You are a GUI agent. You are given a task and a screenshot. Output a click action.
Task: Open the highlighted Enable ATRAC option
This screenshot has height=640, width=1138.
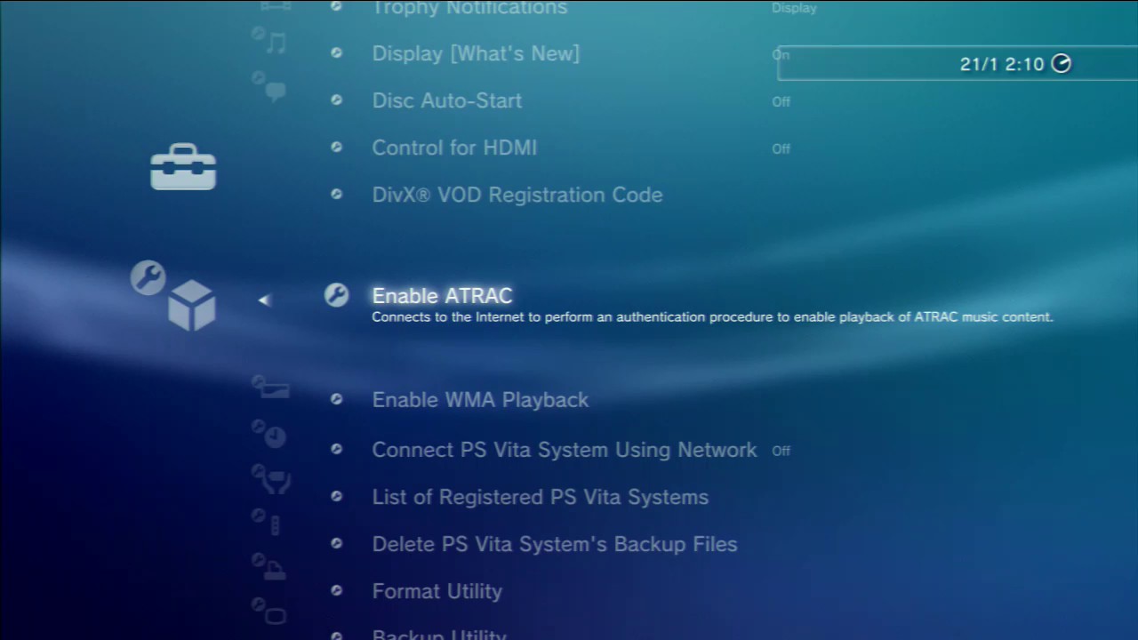442,295
